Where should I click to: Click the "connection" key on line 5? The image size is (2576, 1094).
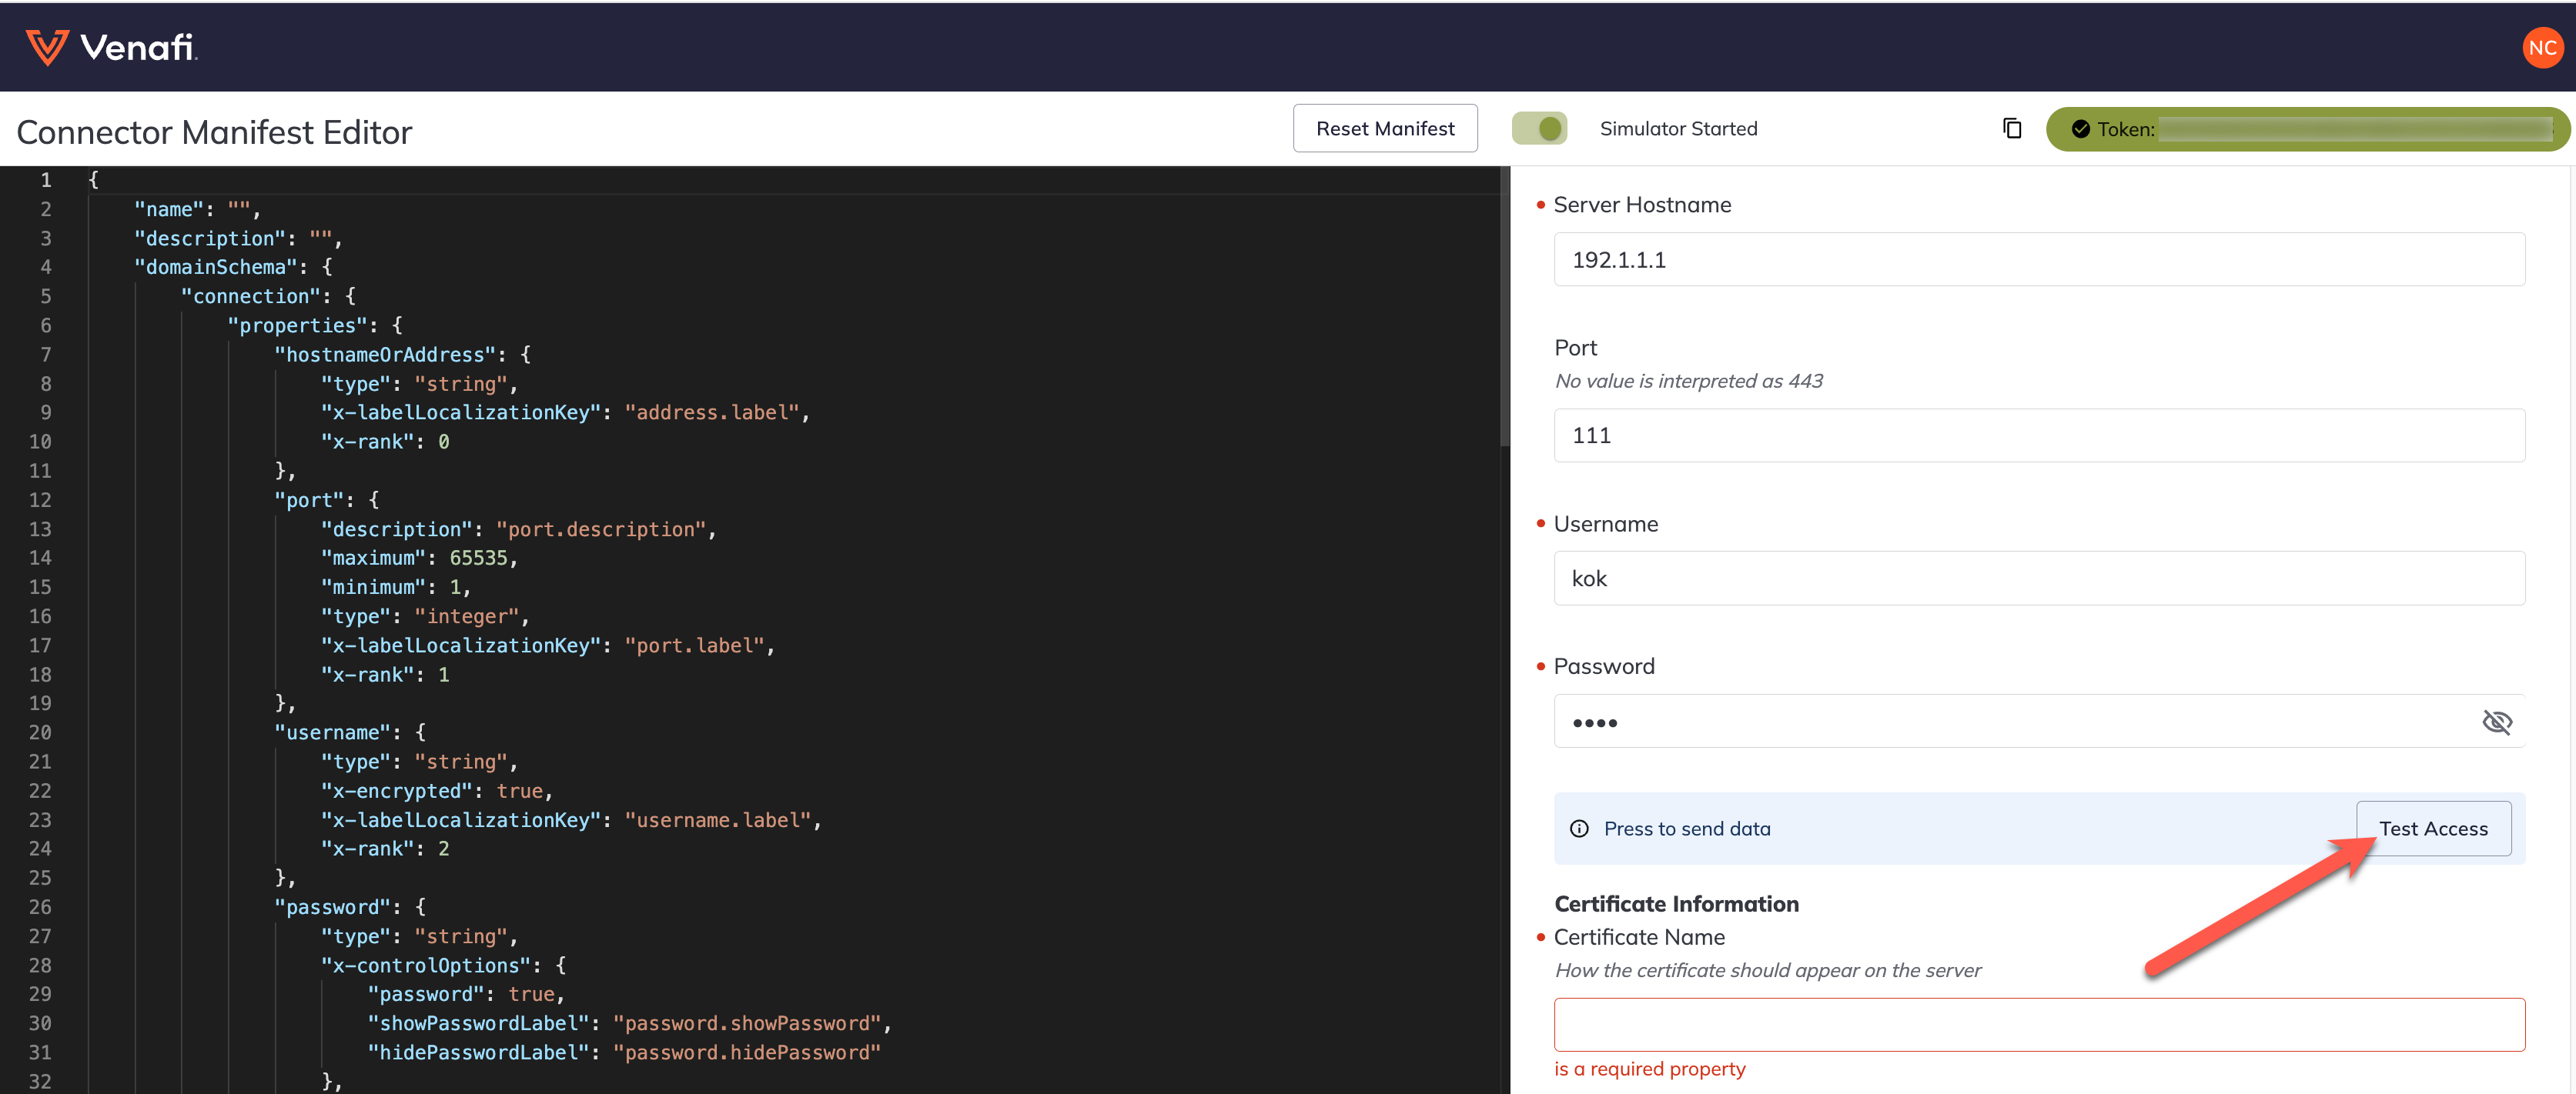point(251,297)
